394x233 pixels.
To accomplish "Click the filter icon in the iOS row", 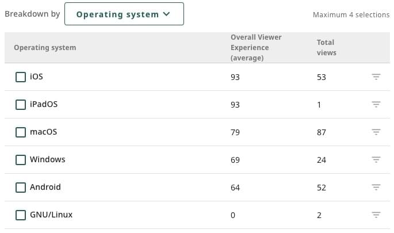I will pyautogui.click(x=376, y=77).
